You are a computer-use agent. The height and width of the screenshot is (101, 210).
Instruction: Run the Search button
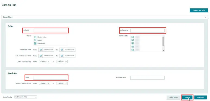[x=187, y=97]
